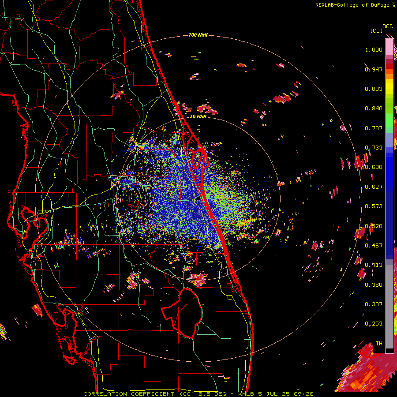
Task: Click the 0.627 value on color scale
Action: tap(374, 187)
